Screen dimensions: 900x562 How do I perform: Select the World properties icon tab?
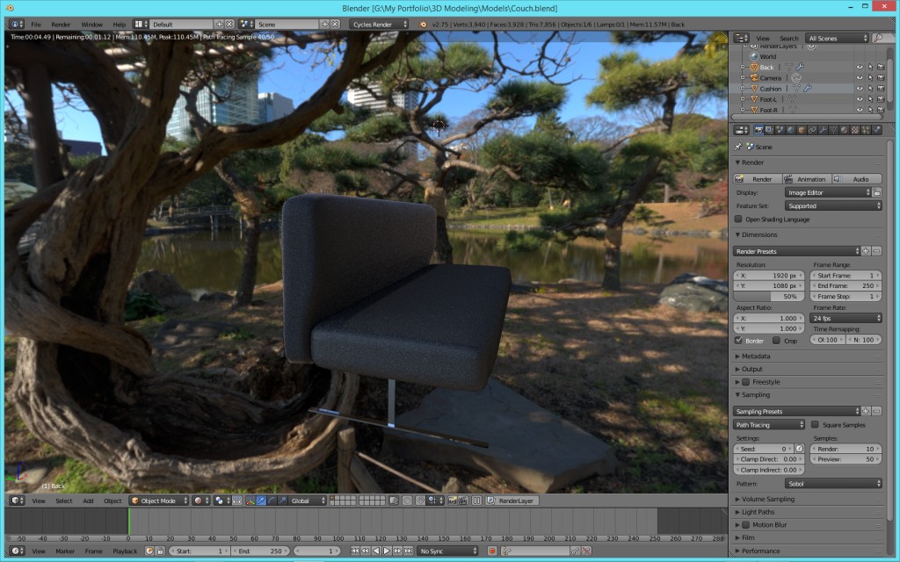click(789, 129)
